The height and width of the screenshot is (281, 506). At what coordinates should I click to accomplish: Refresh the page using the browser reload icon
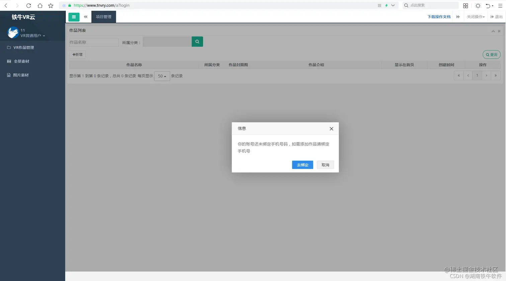(28, 5)
